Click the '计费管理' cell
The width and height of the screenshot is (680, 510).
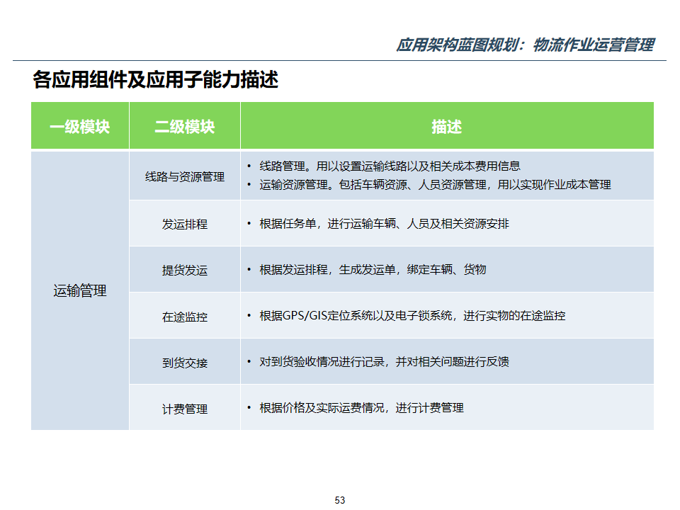(185, 408)
